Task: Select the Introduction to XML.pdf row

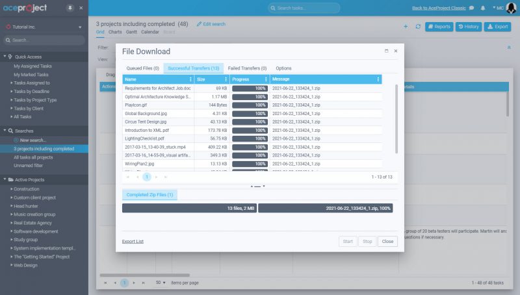Action: click(x=252, y=130)
